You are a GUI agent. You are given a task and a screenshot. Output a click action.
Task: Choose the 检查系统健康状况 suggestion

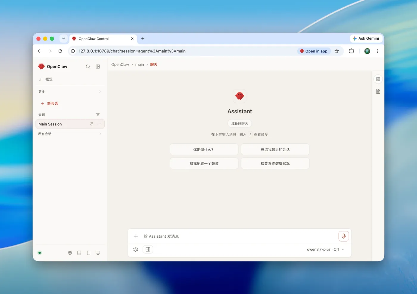[x=275, y=163]
